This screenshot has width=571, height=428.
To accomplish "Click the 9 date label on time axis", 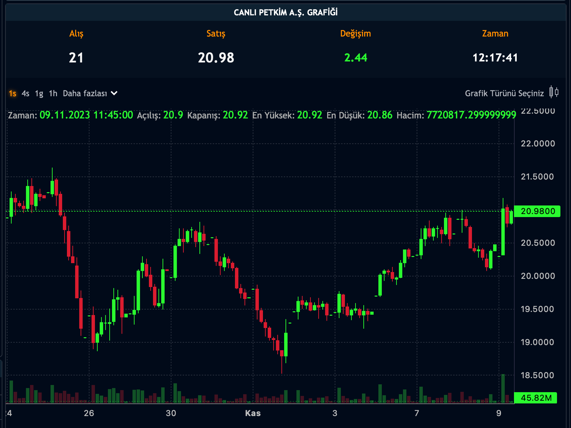I will pos(499,413).
